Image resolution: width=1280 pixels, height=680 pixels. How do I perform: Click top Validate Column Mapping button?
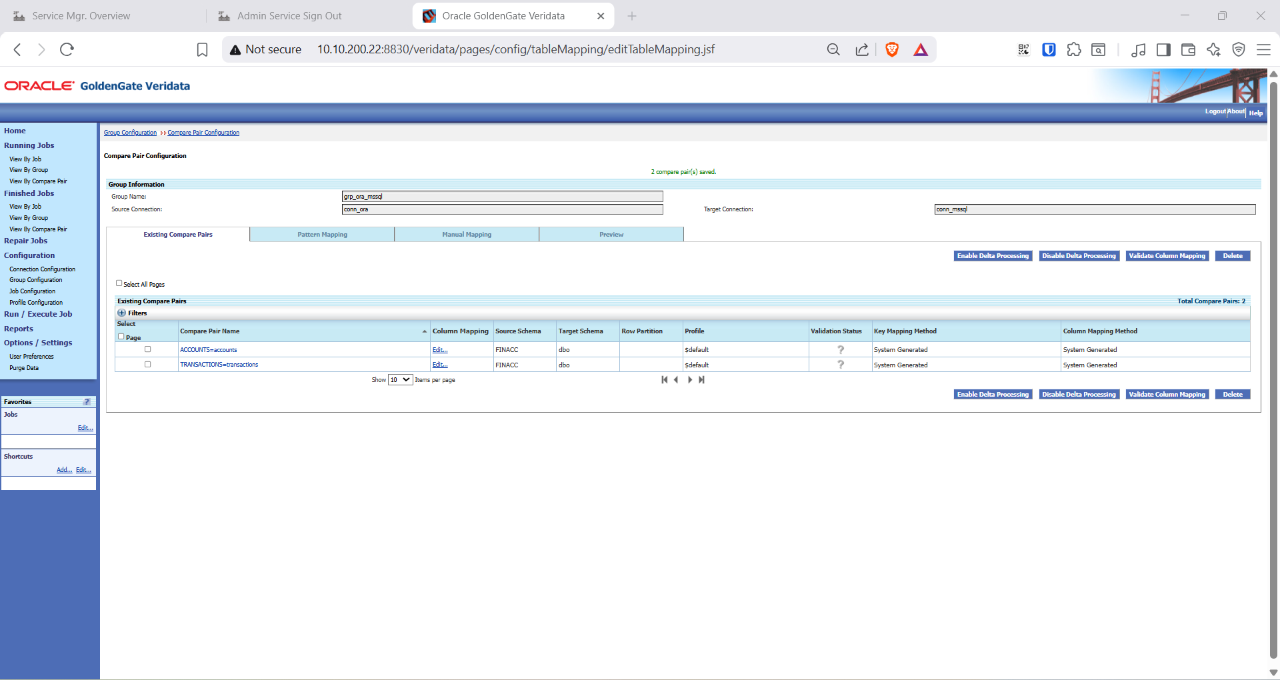1167,256
